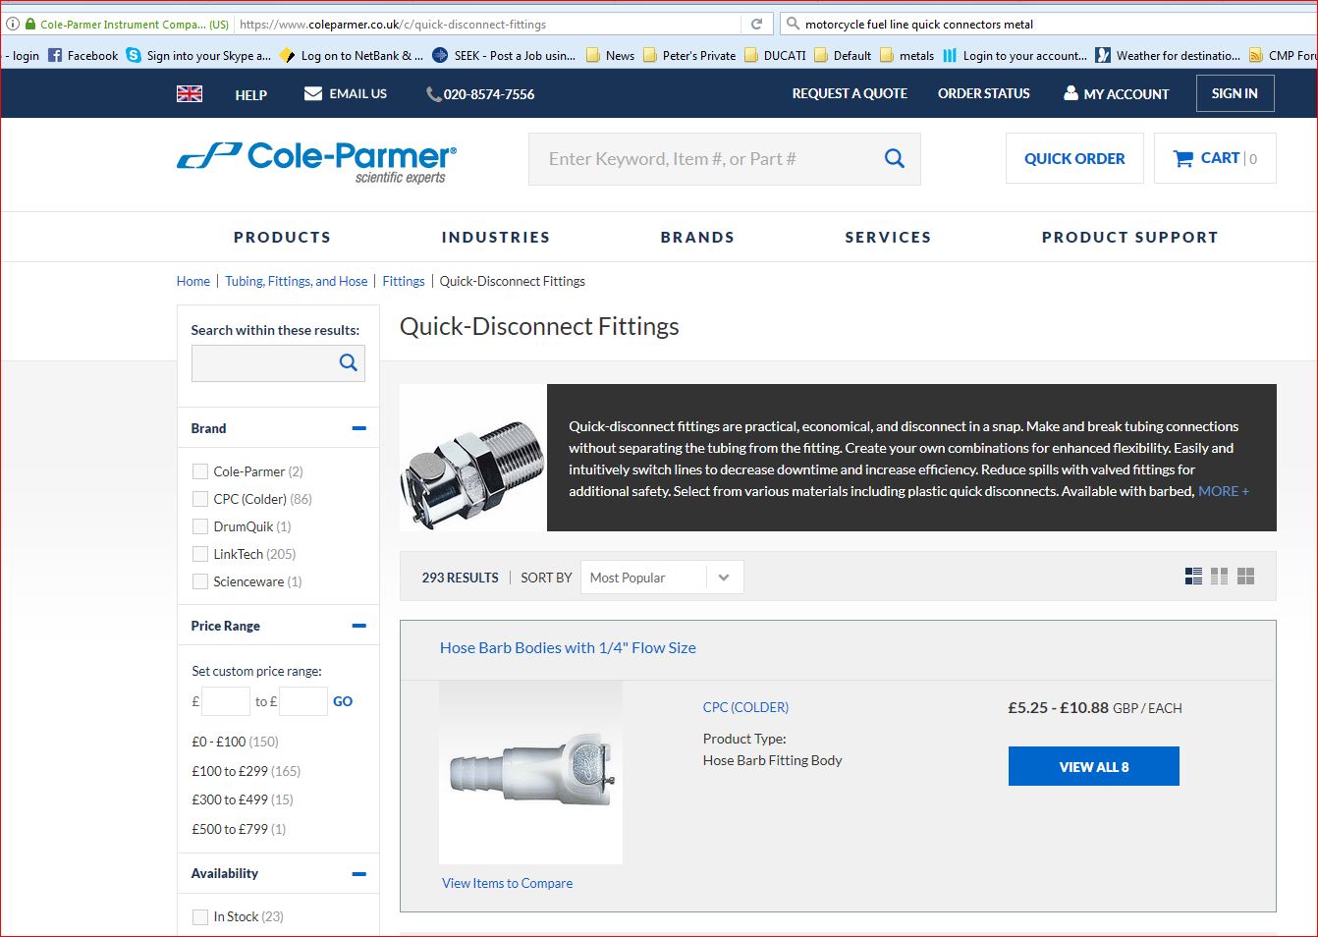1318x937 pixels.
Task: Click GO for custom price range
Action: pos(343,701)
